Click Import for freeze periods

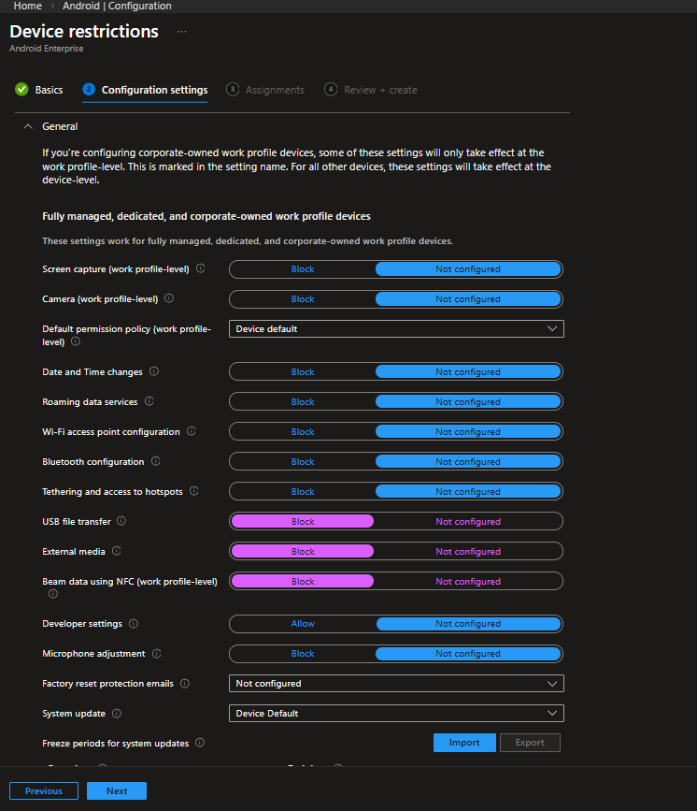click(464, 743)
